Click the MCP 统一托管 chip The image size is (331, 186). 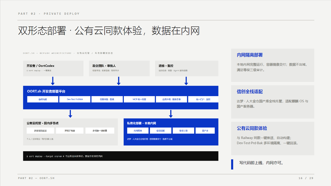(139, 99)
